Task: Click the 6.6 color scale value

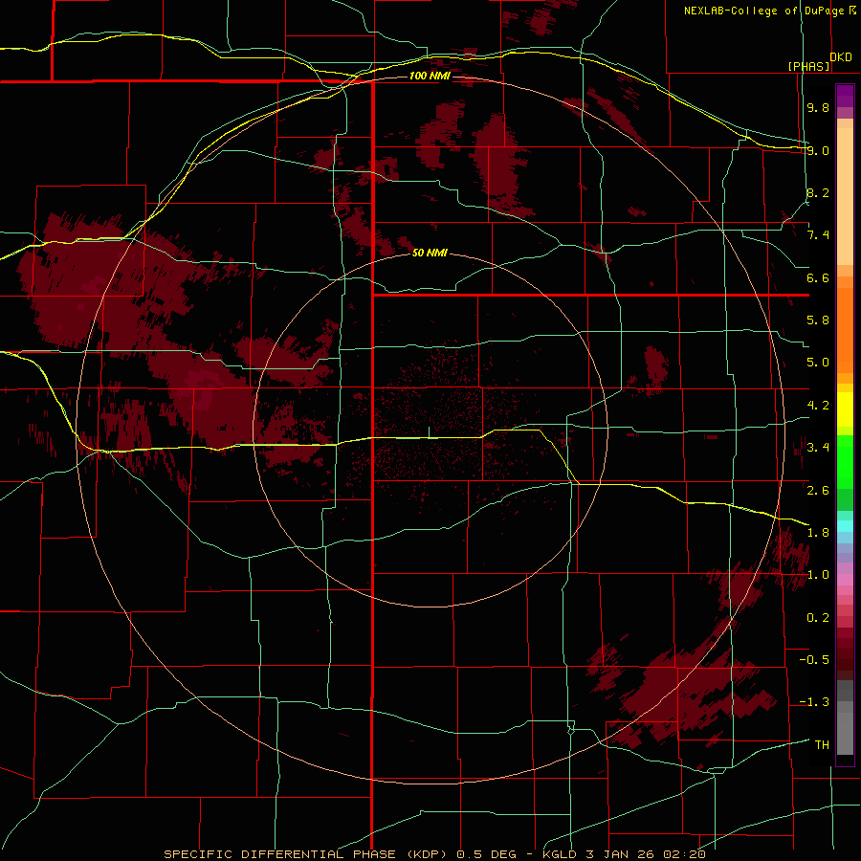Action: [x=818, y=277]
